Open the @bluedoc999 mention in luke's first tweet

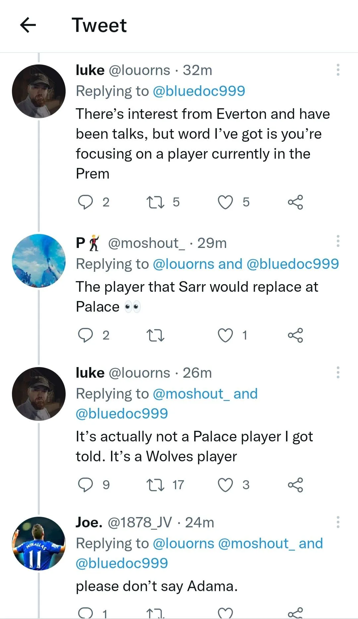199,91
